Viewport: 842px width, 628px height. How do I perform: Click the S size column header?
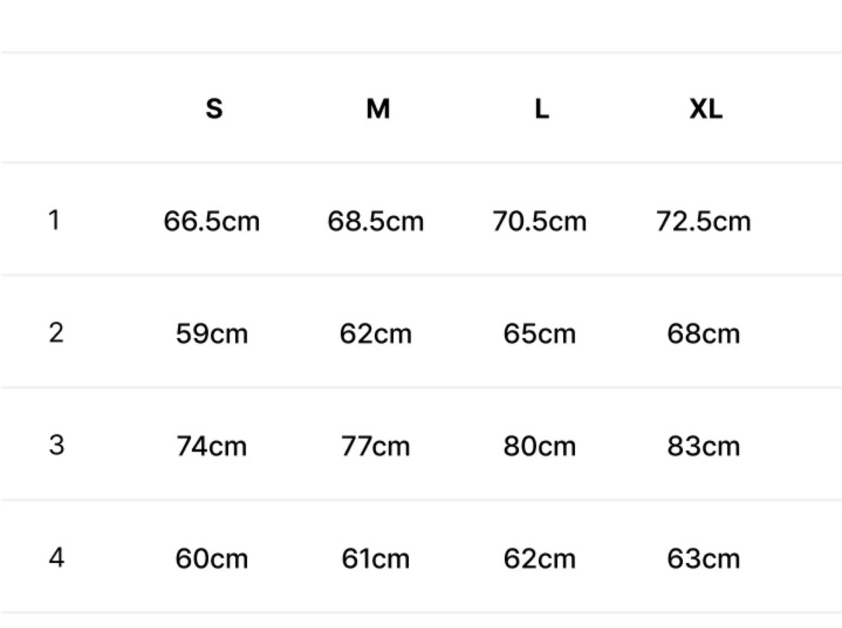click(214, 108)
